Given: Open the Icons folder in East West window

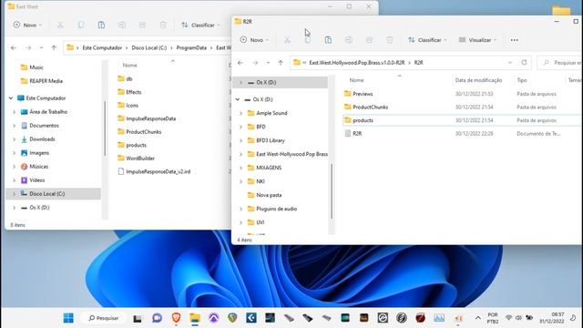Looking at the screenshot, I should click(132, 106).
